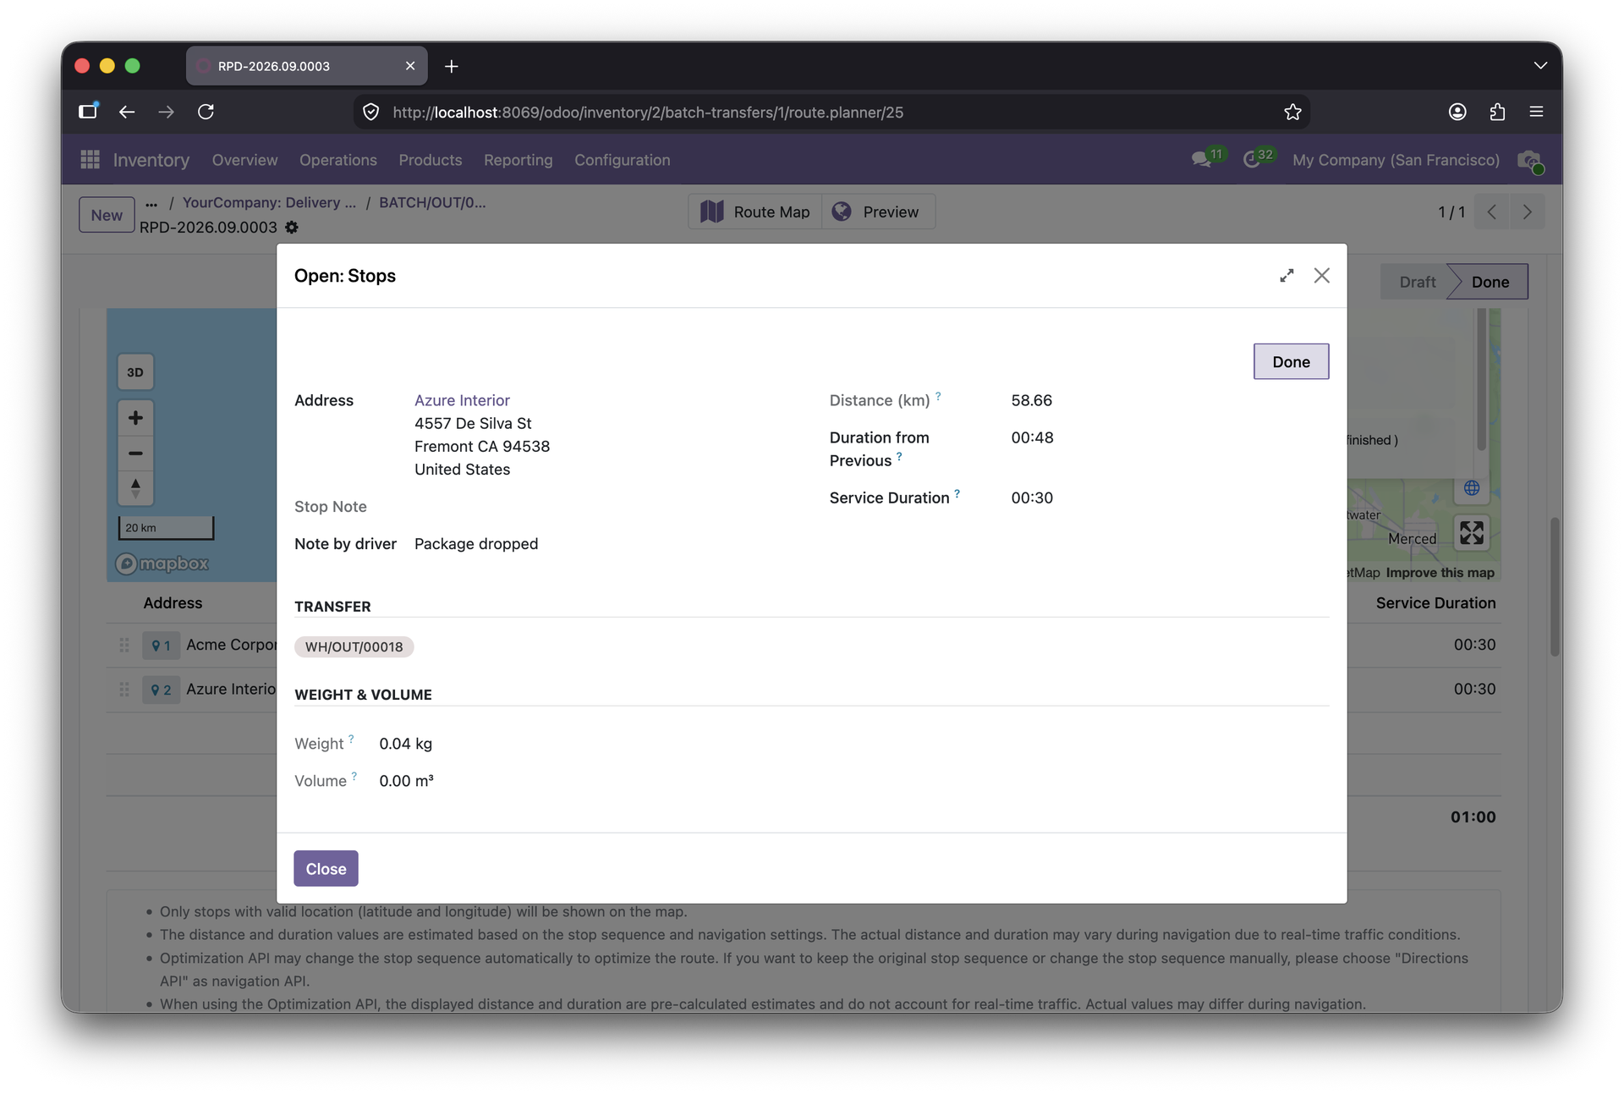Go to Inventory Overview
The image size is (1624, 1094).
(244, 160)
